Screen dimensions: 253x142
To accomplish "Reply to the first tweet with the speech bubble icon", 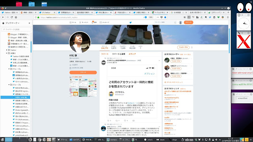I will 108,121.
